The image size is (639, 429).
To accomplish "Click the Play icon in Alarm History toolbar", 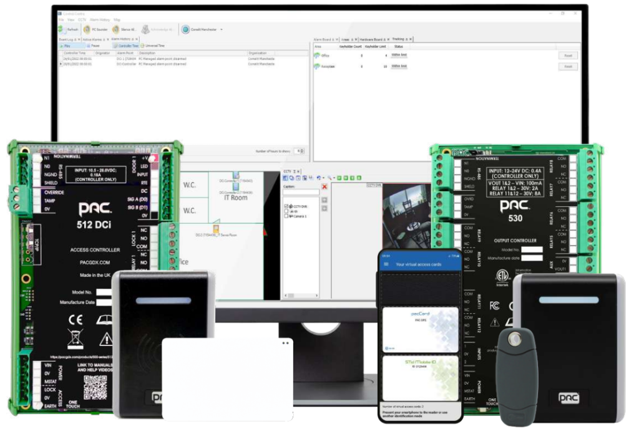I will 62,46.
